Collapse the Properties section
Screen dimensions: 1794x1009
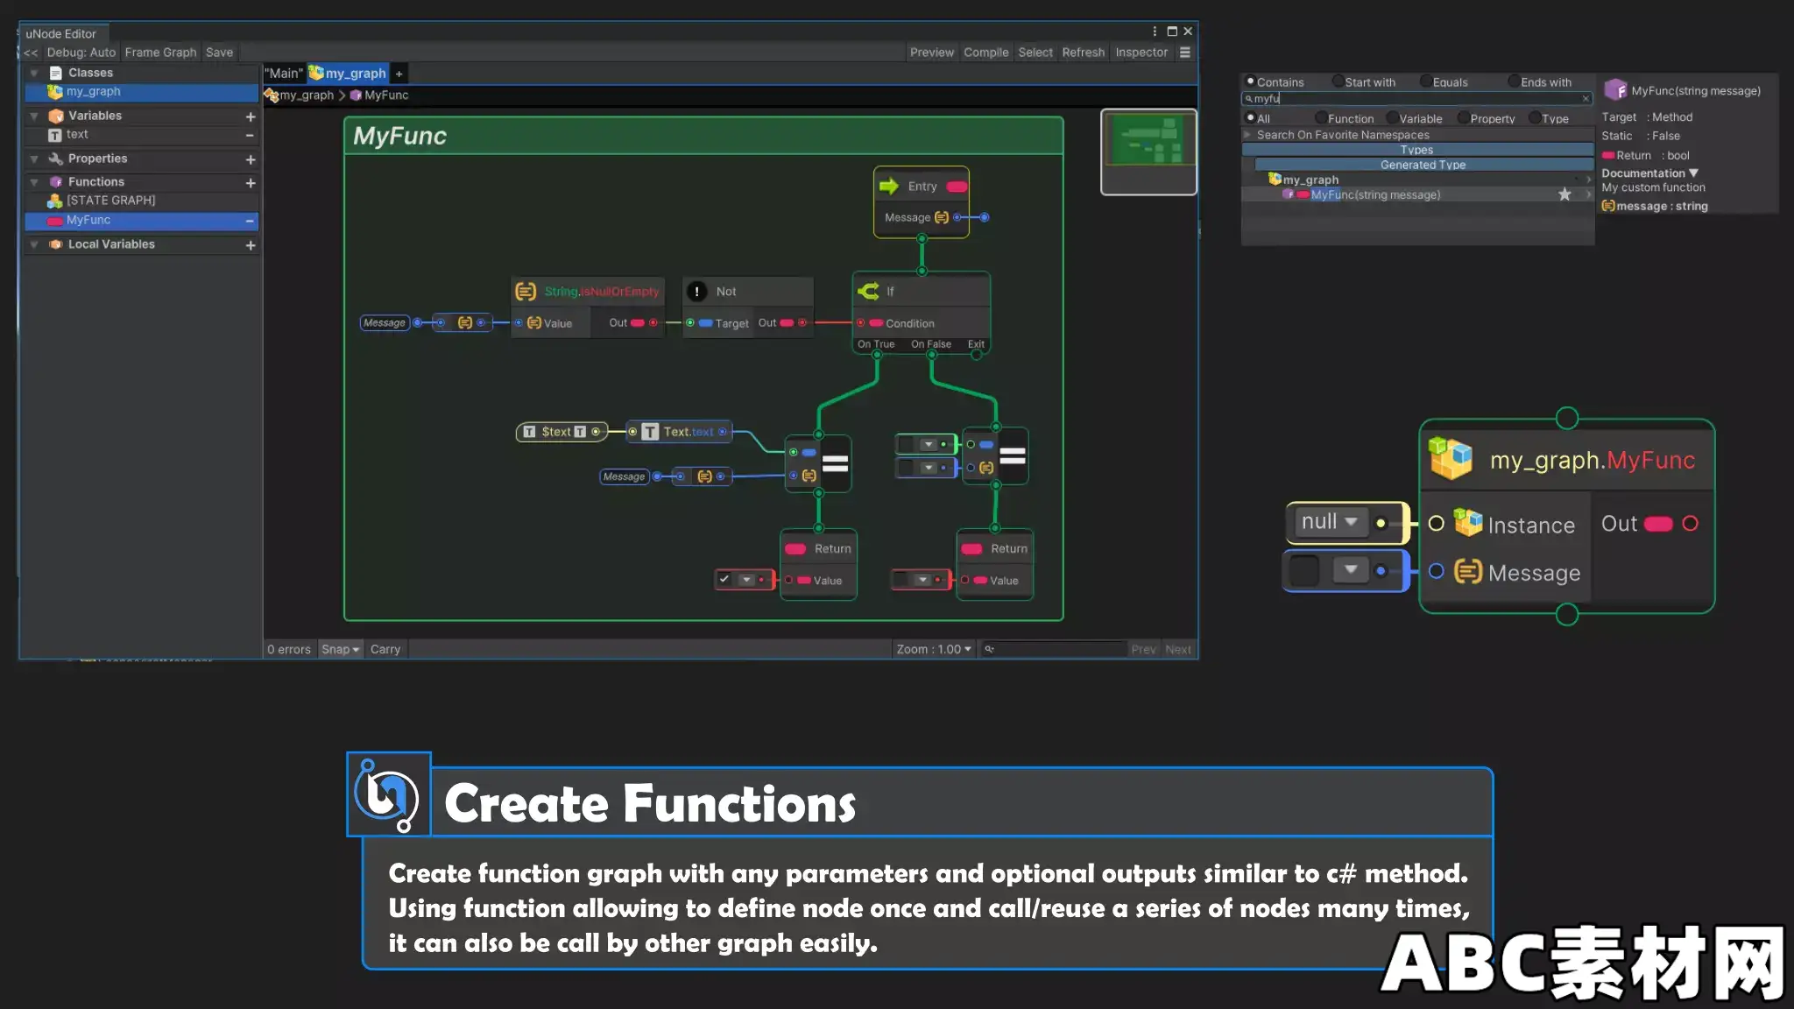(34, 159)
